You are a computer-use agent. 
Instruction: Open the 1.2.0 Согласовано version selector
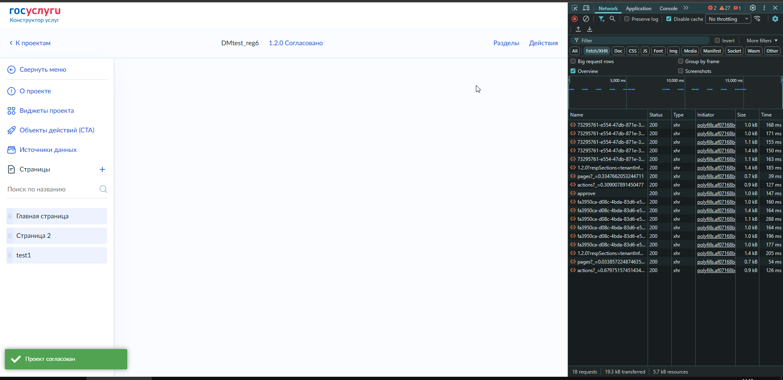pyautogui.click(x=296, y=43)
